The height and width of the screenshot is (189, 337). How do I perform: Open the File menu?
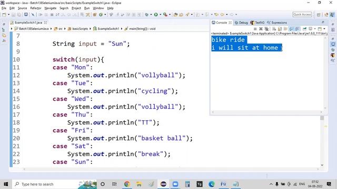click(4, 8)
